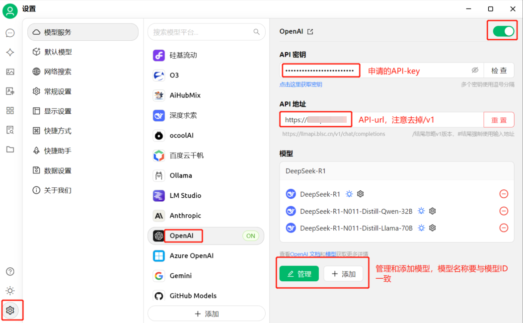Open the chat assistant sidebar icon
The height and width of the screenshot is (323, 523).
coord(10,33)
